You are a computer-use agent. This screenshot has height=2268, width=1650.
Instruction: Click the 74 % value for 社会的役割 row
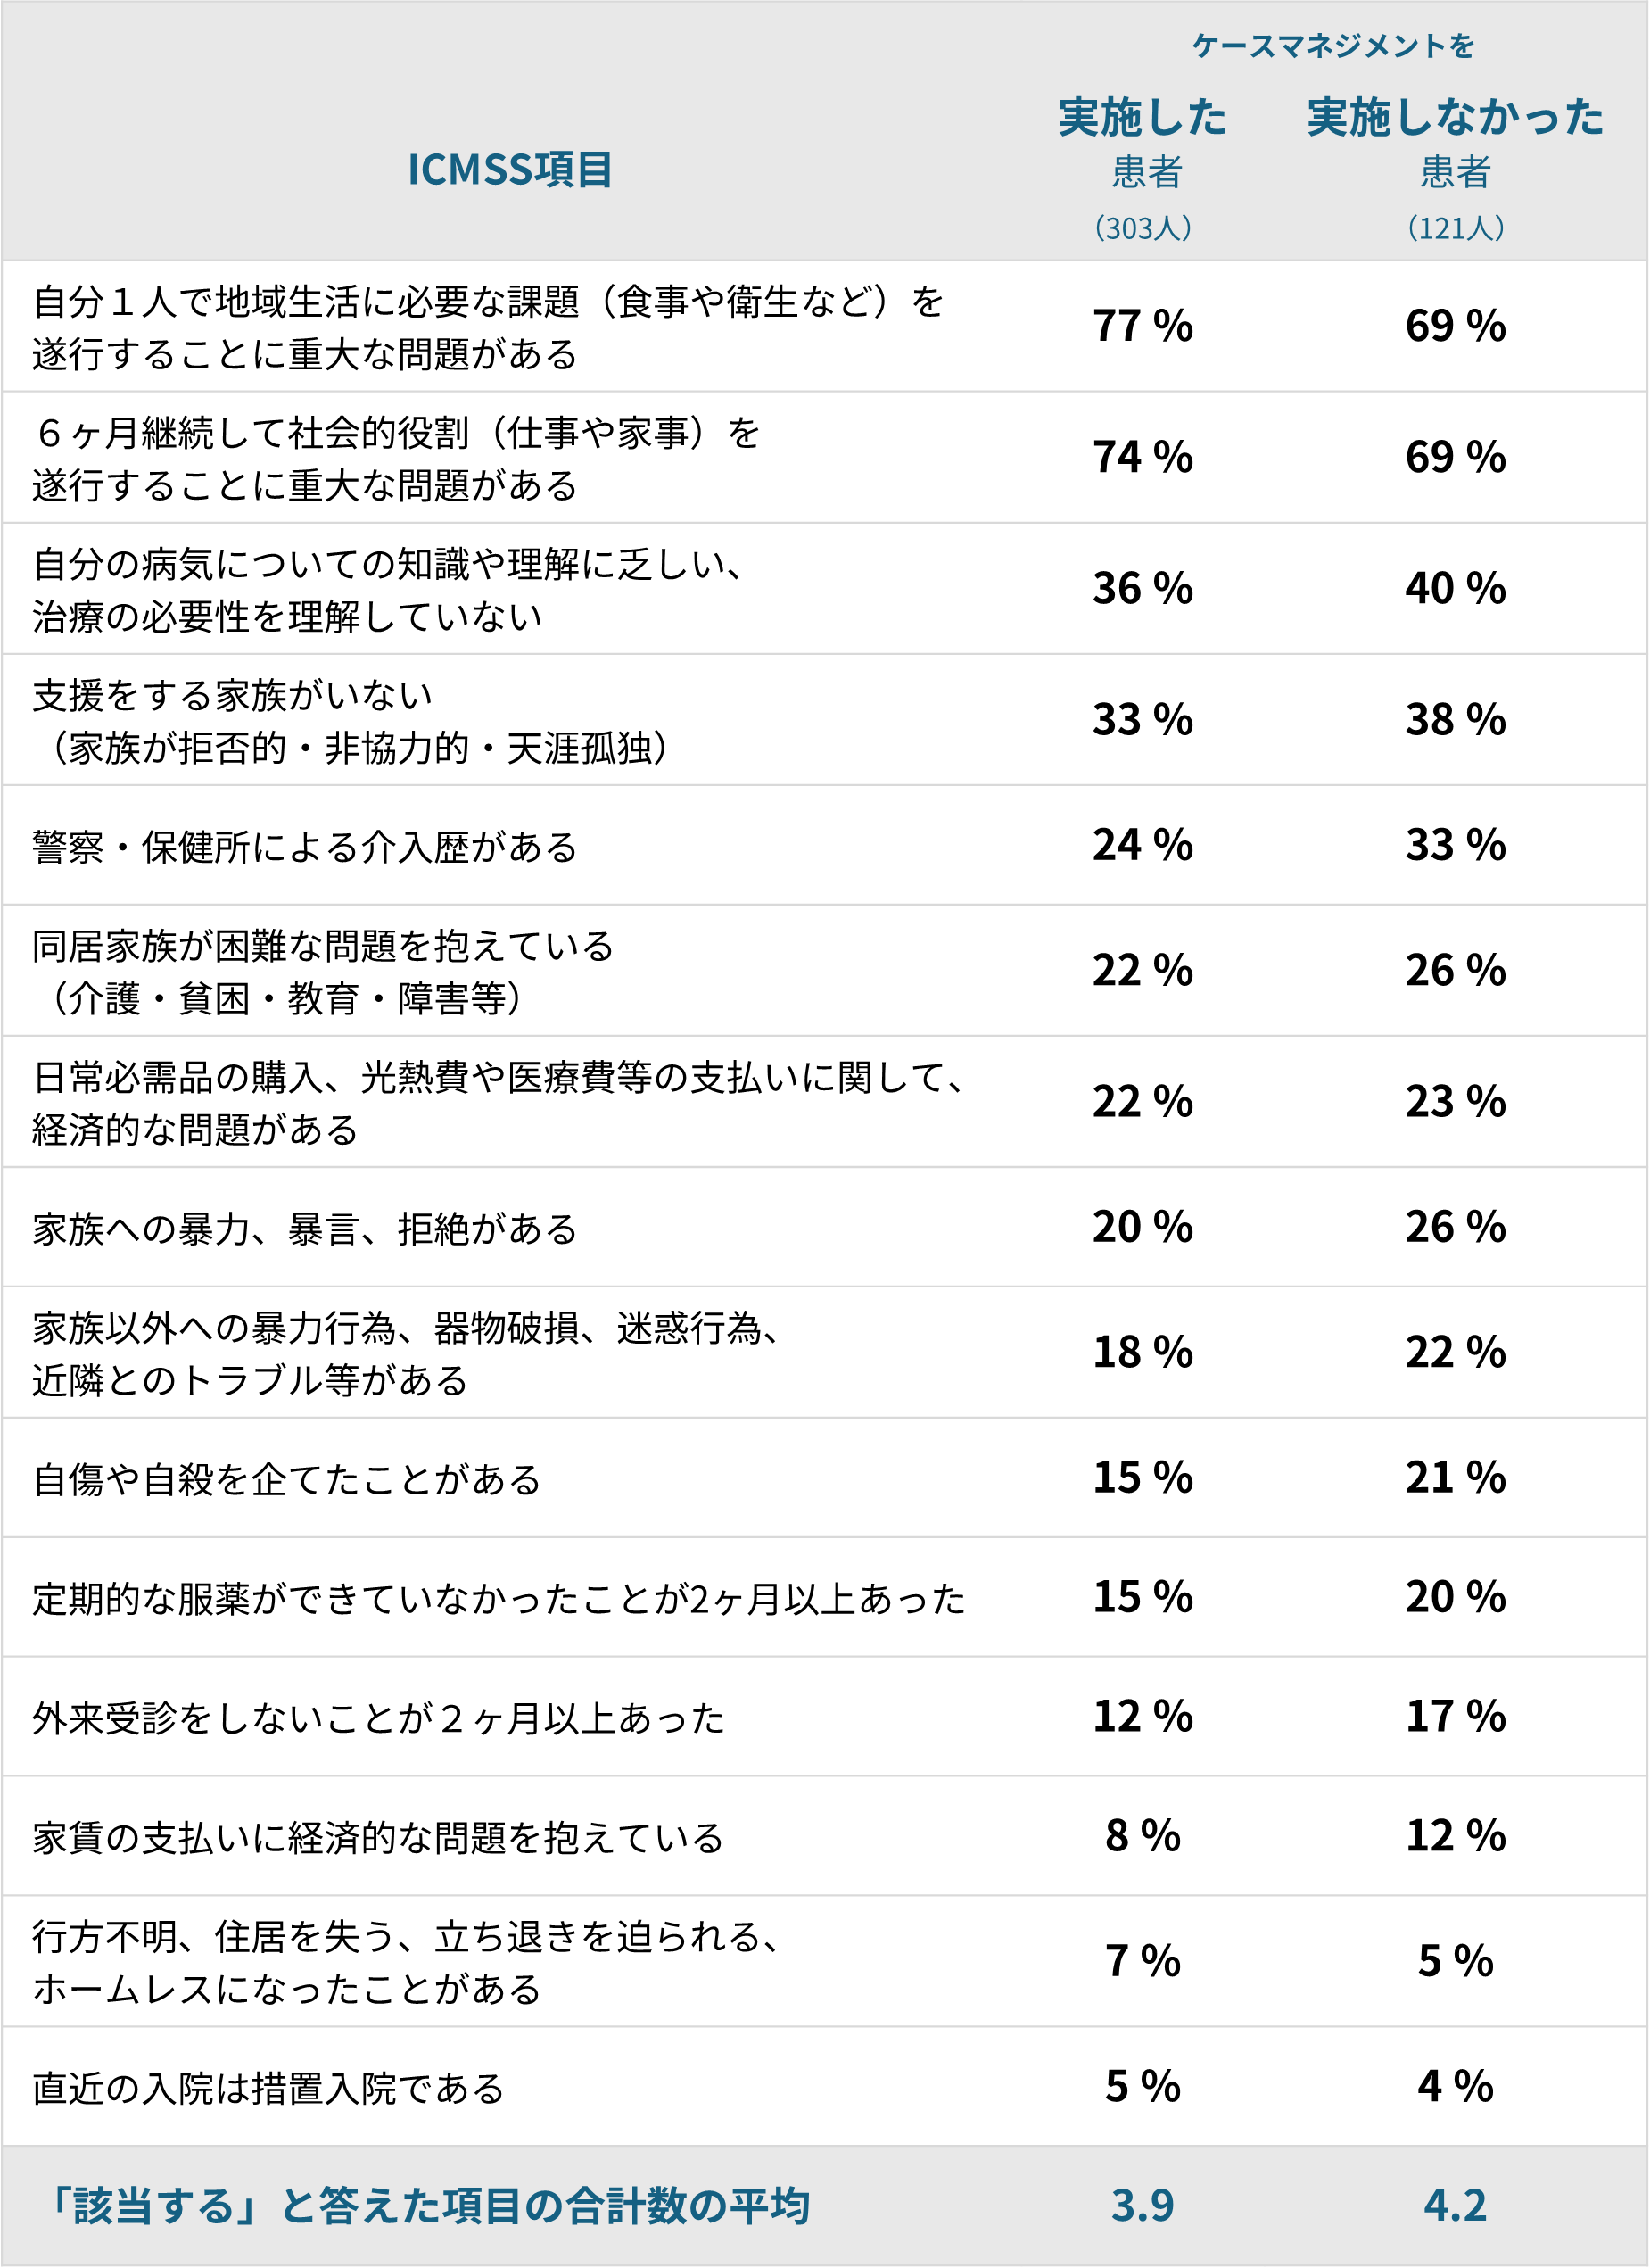coord(1143,457)
